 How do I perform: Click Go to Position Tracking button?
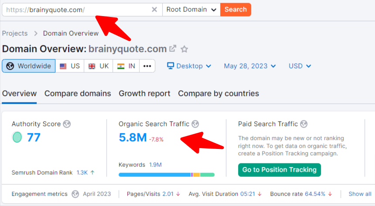(x=279, y=170)
